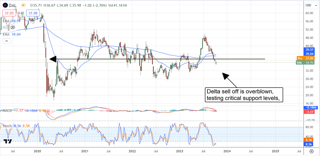Viewport: 320px width, 156px height.
Task: Click the Vol 41.161M volume readout
Action: pos(117,5)
